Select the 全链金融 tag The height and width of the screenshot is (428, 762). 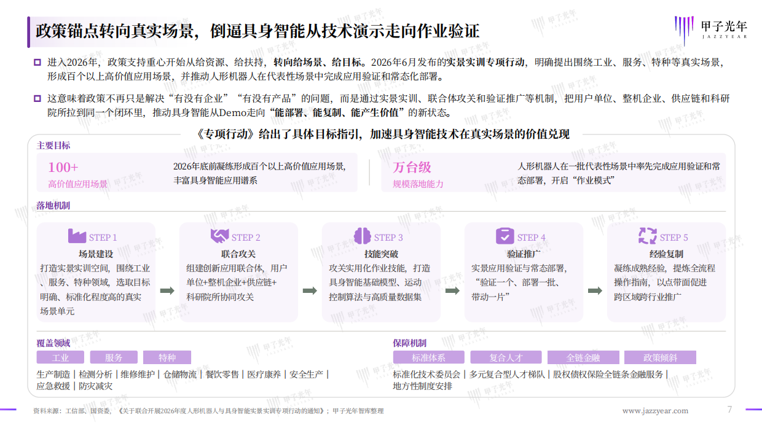(583, 357)
